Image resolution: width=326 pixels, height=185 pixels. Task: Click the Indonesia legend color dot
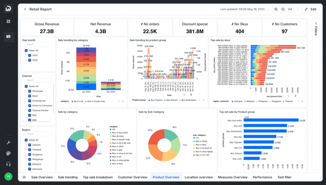tap(232, 101)
